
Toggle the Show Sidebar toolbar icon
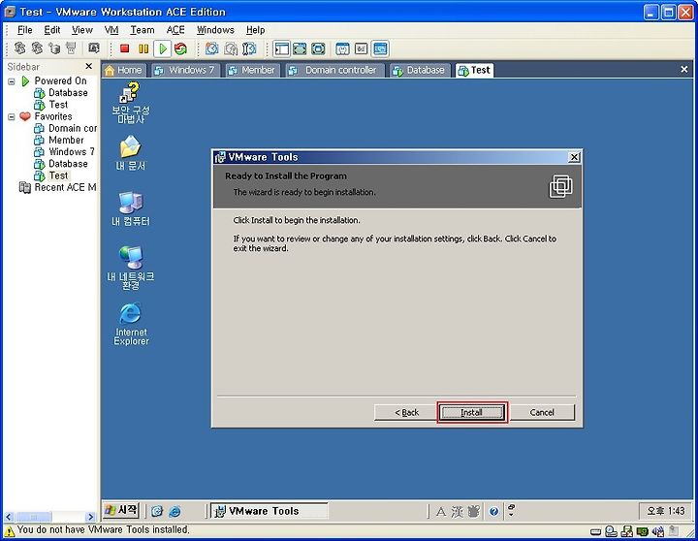pos(282,48)
